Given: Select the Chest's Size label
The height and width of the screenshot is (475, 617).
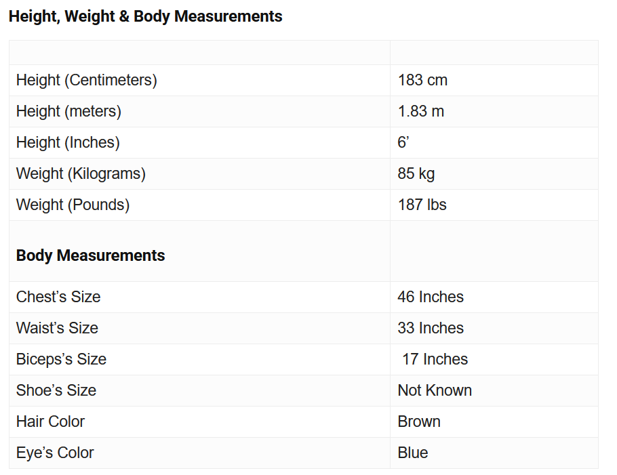Looking at the screenshot, I should pos(58,297).
